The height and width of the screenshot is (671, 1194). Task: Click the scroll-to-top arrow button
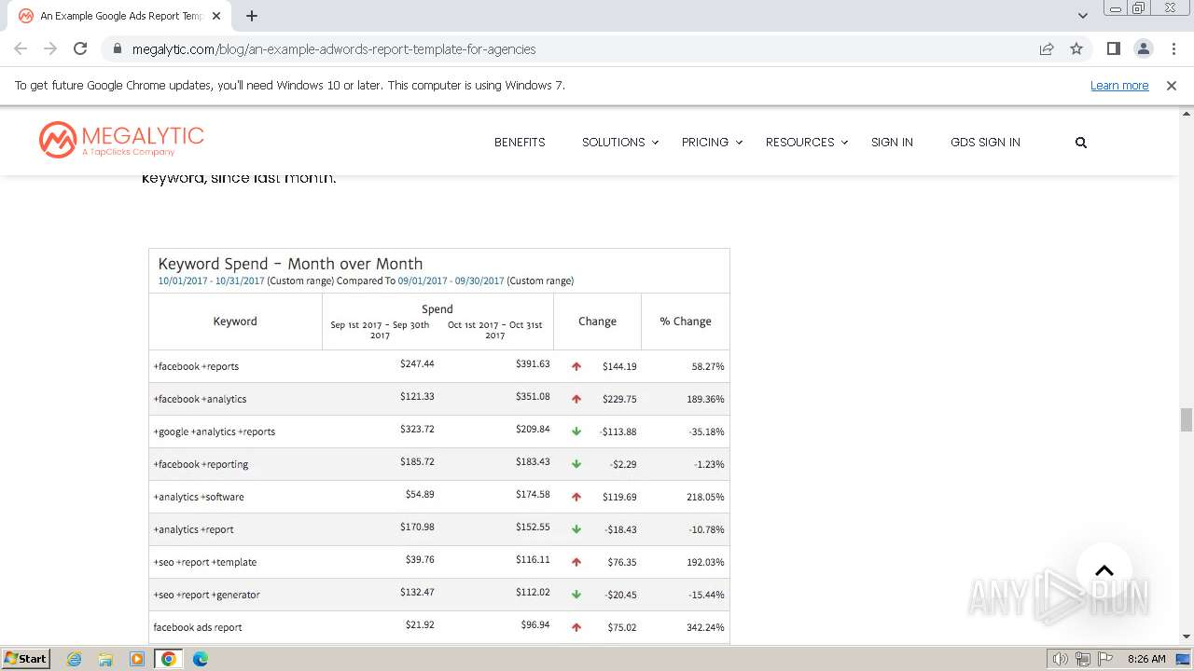(1104, 570)
